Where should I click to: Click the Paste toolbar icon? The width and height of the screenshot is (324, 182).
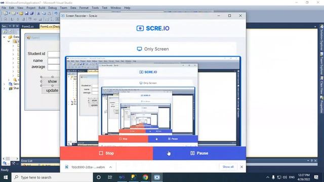50,14
